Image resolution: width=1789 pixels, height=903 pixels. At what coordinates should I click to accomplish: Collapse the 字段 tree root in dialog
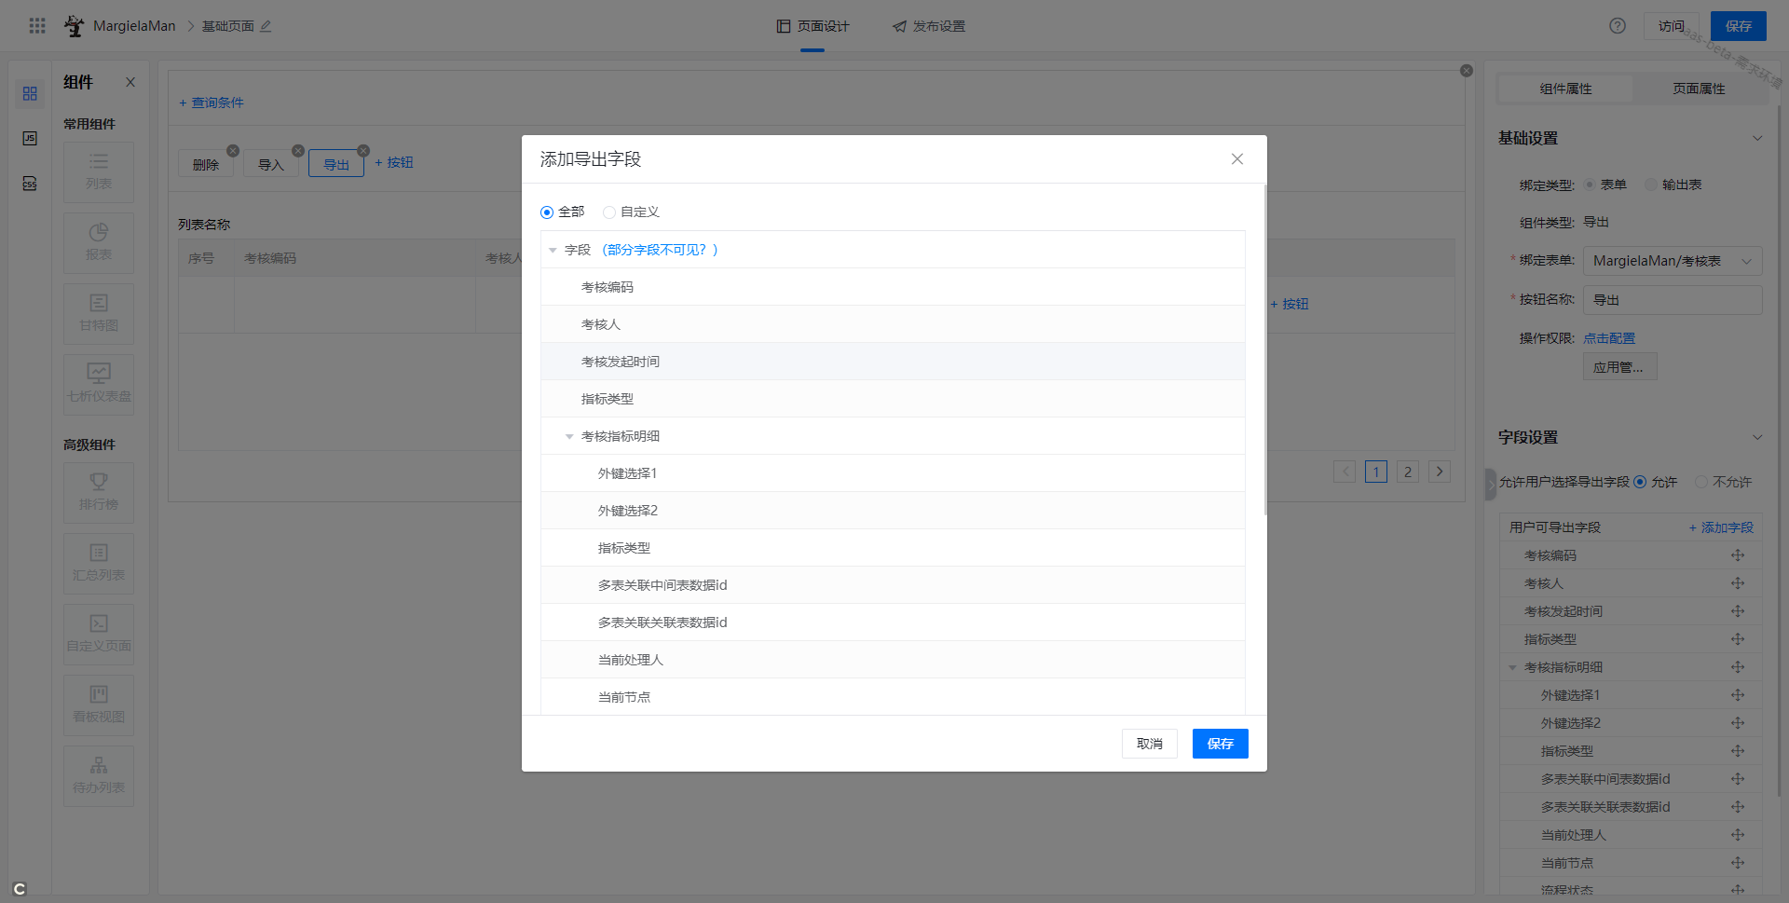click(553, 251)
